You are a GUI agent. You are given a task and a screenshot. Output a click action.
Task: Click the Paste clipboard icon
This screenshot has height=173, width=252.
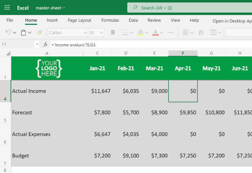[x=24, y=33]
